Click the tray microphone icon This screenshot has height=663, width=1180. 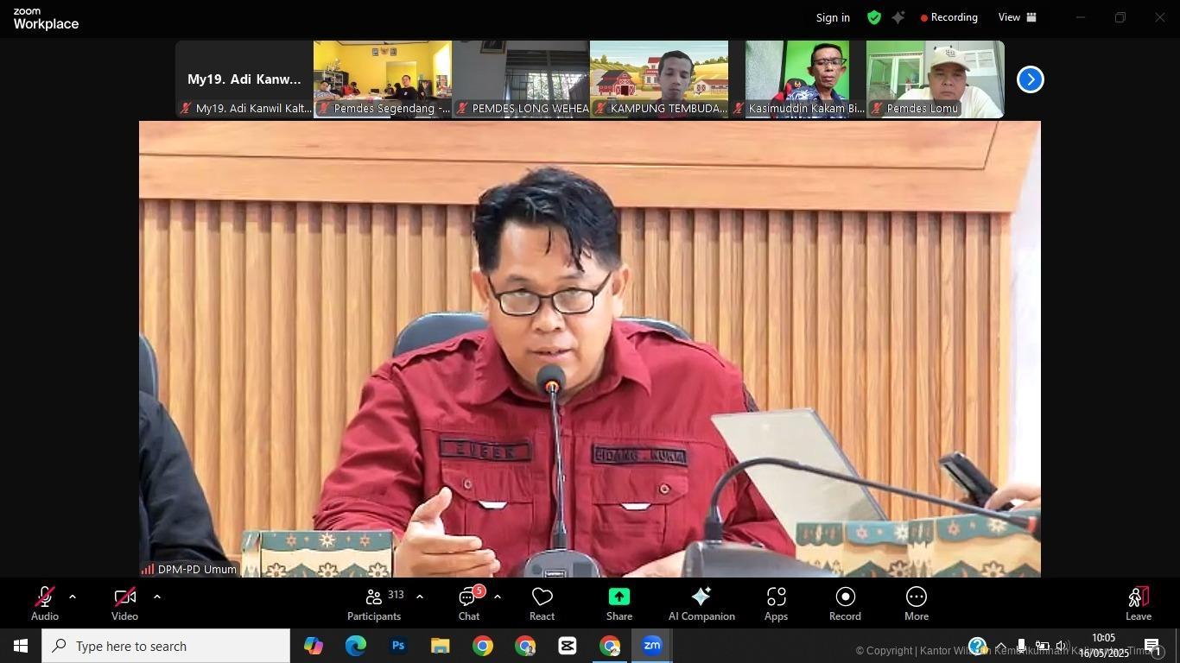pos(1021,646)
